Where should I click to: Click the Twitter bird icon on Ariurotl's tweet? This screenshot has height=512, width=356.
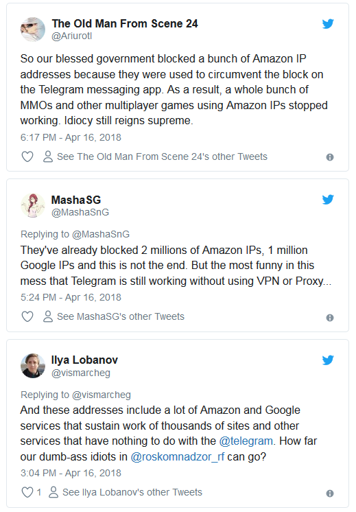(328, 24)
